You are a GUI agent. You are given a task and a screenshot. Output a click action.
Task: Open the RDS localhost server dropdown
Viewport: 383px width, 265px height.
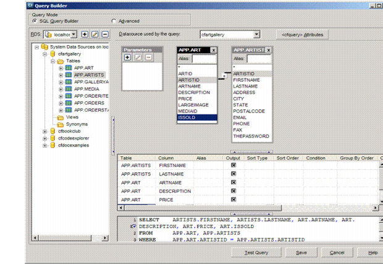click(74, 35)
